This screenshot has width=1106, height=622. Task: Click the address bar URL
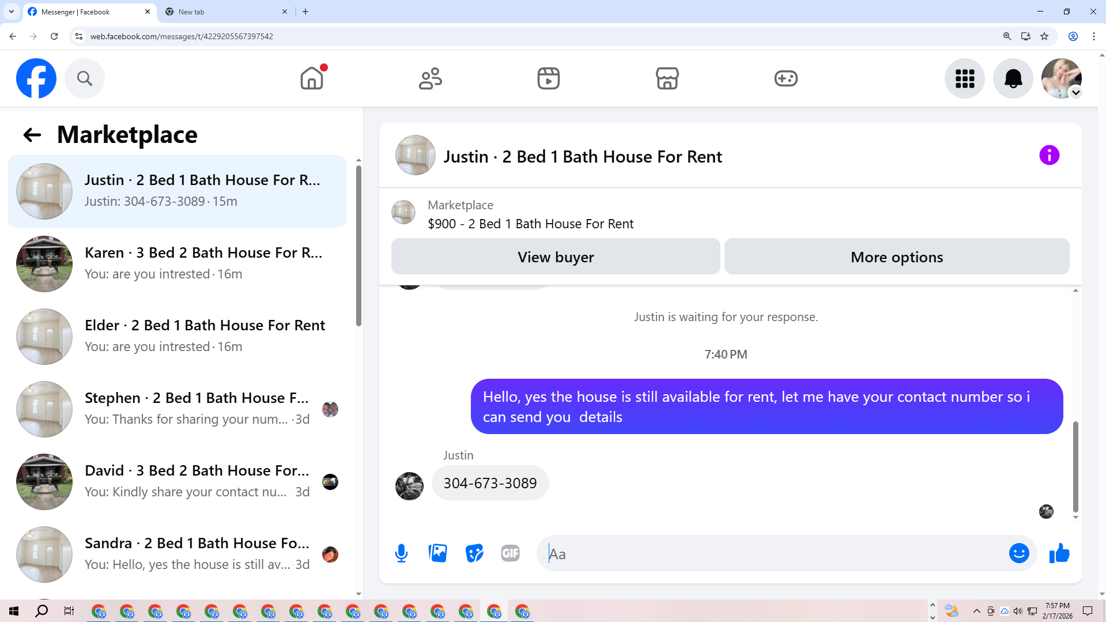click(x=182, y=36)
